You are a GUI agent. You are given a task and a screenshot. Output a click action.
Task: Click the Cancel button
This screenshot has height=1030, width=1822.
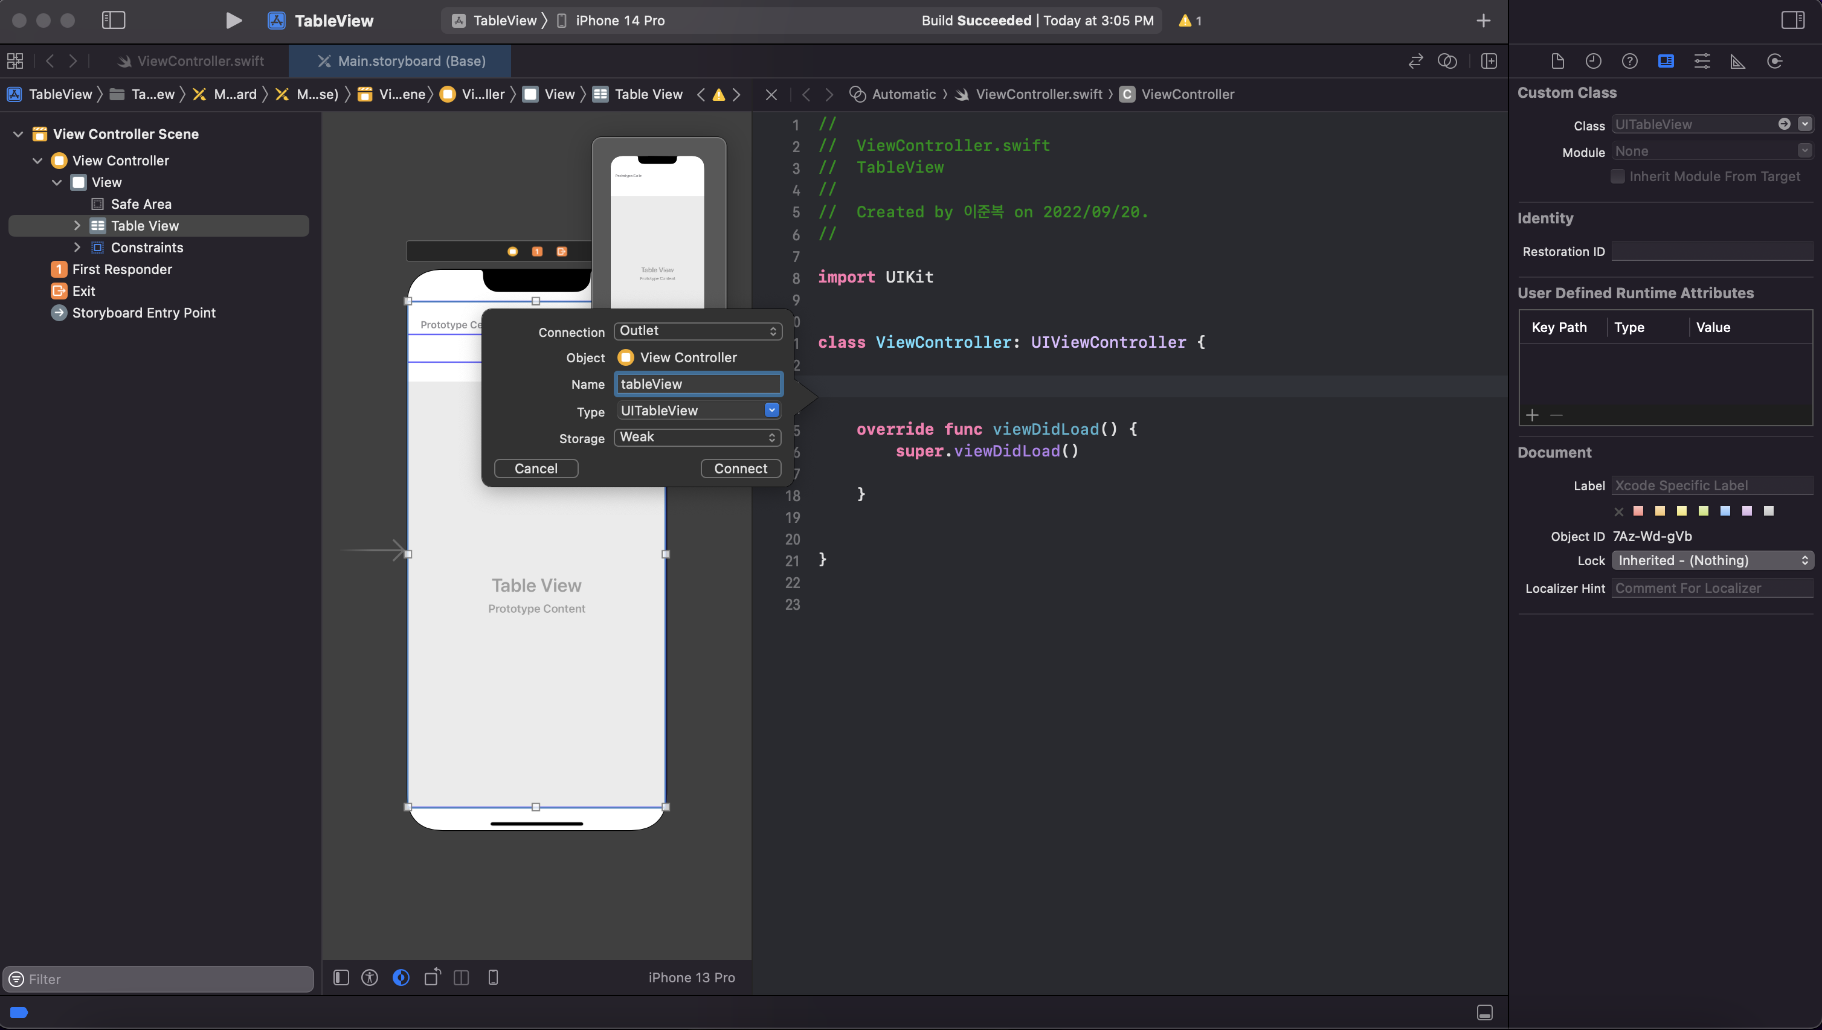coord(536,469)
